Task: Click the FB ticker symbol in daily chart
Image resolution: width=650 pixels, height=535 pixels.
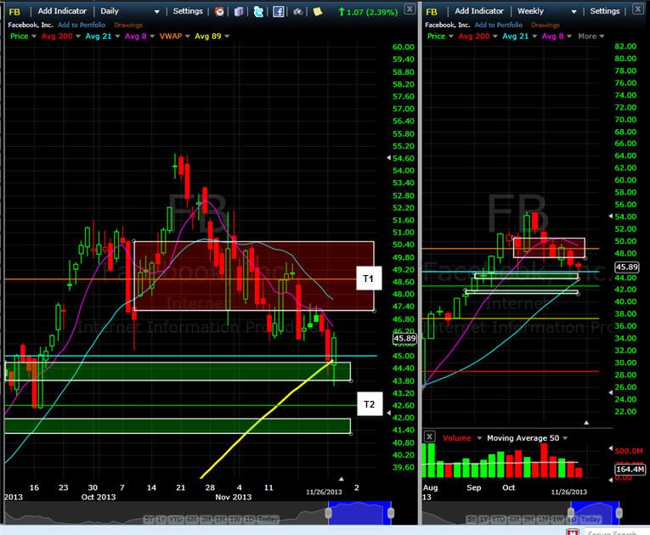Action: click(x=14, y=12)
